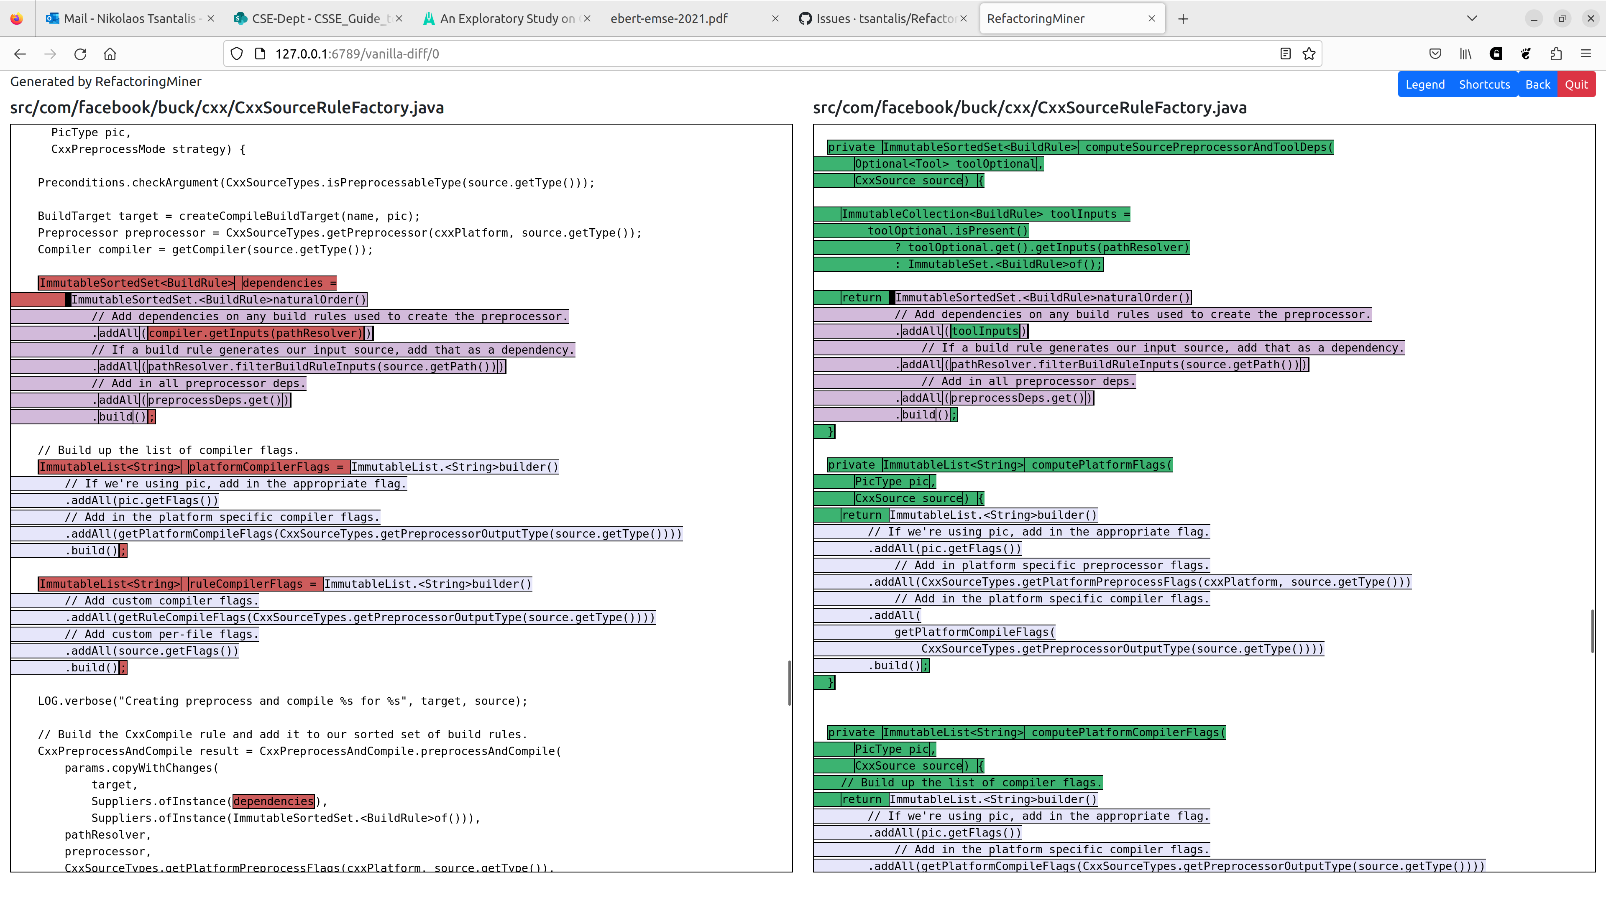Open the Legend panel

[x=1425, y=84]
